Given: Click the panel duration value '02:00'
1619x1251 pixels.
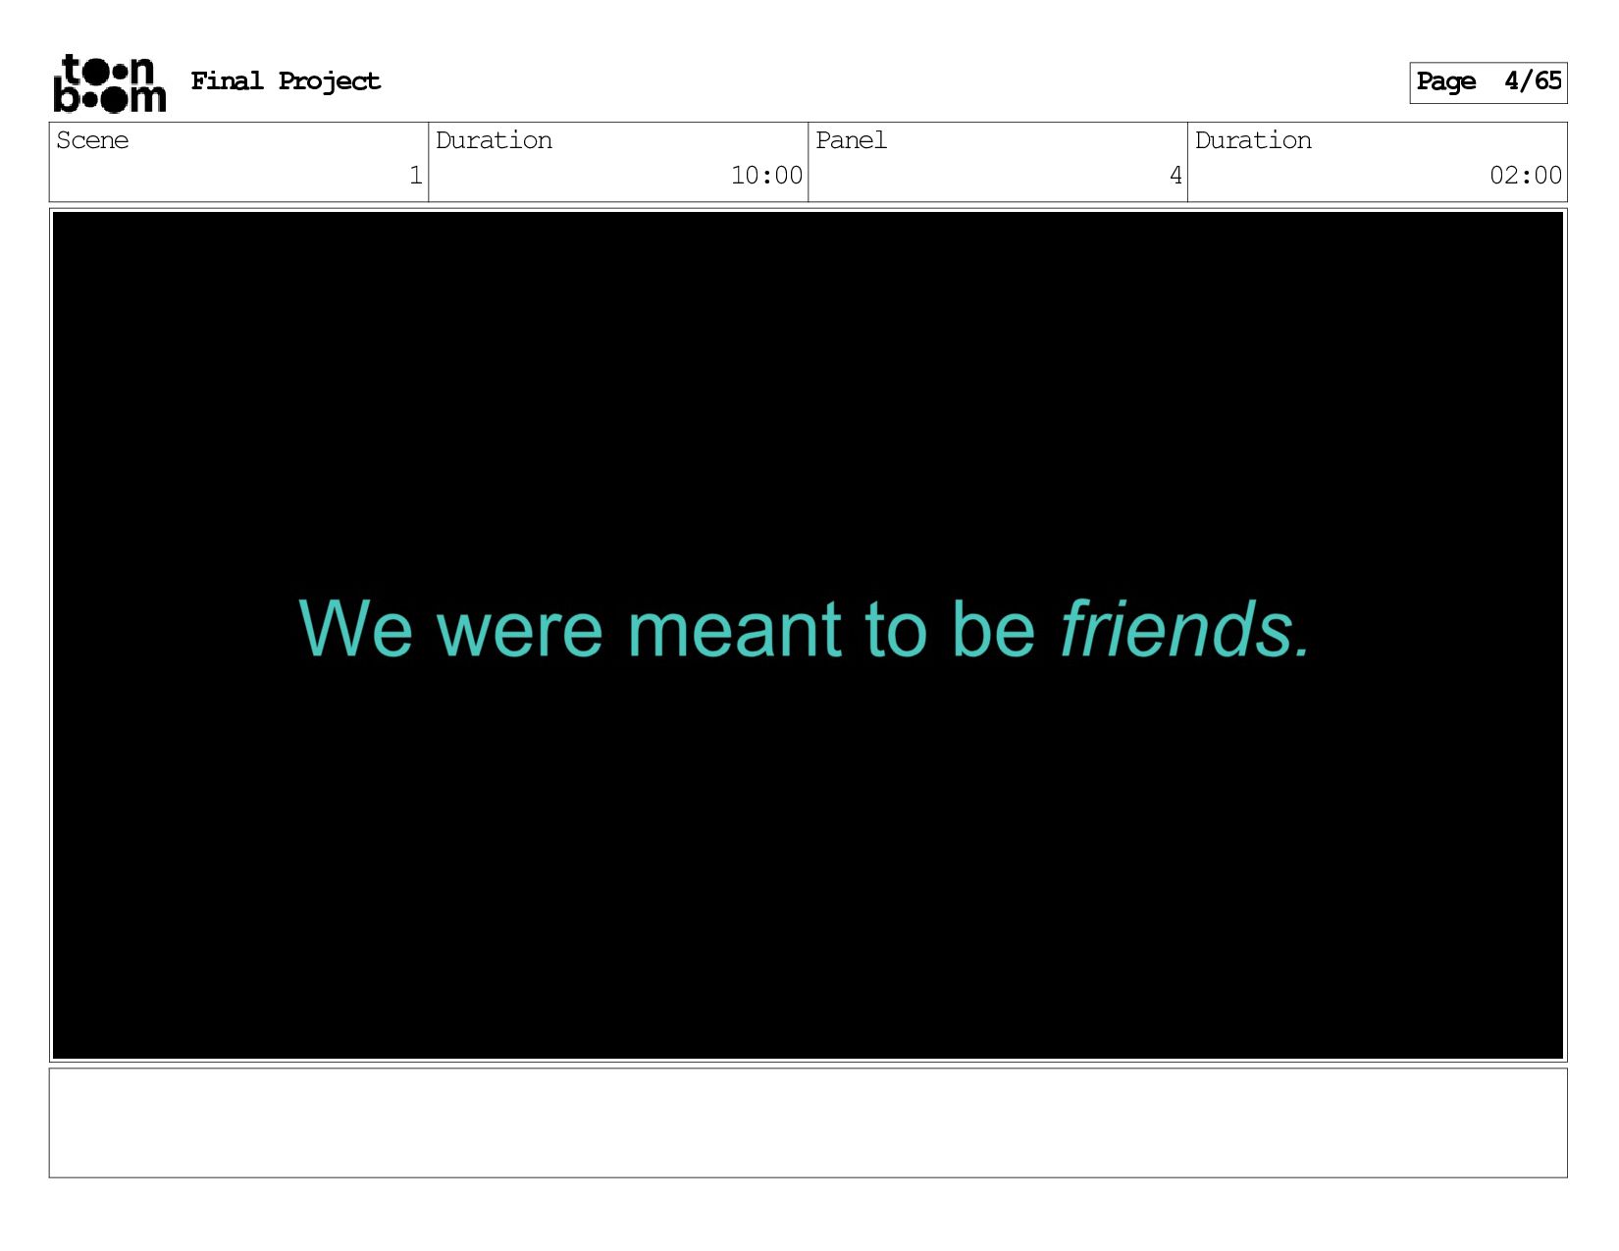Looking at the screenshot, I should [x=1526, y=176].
